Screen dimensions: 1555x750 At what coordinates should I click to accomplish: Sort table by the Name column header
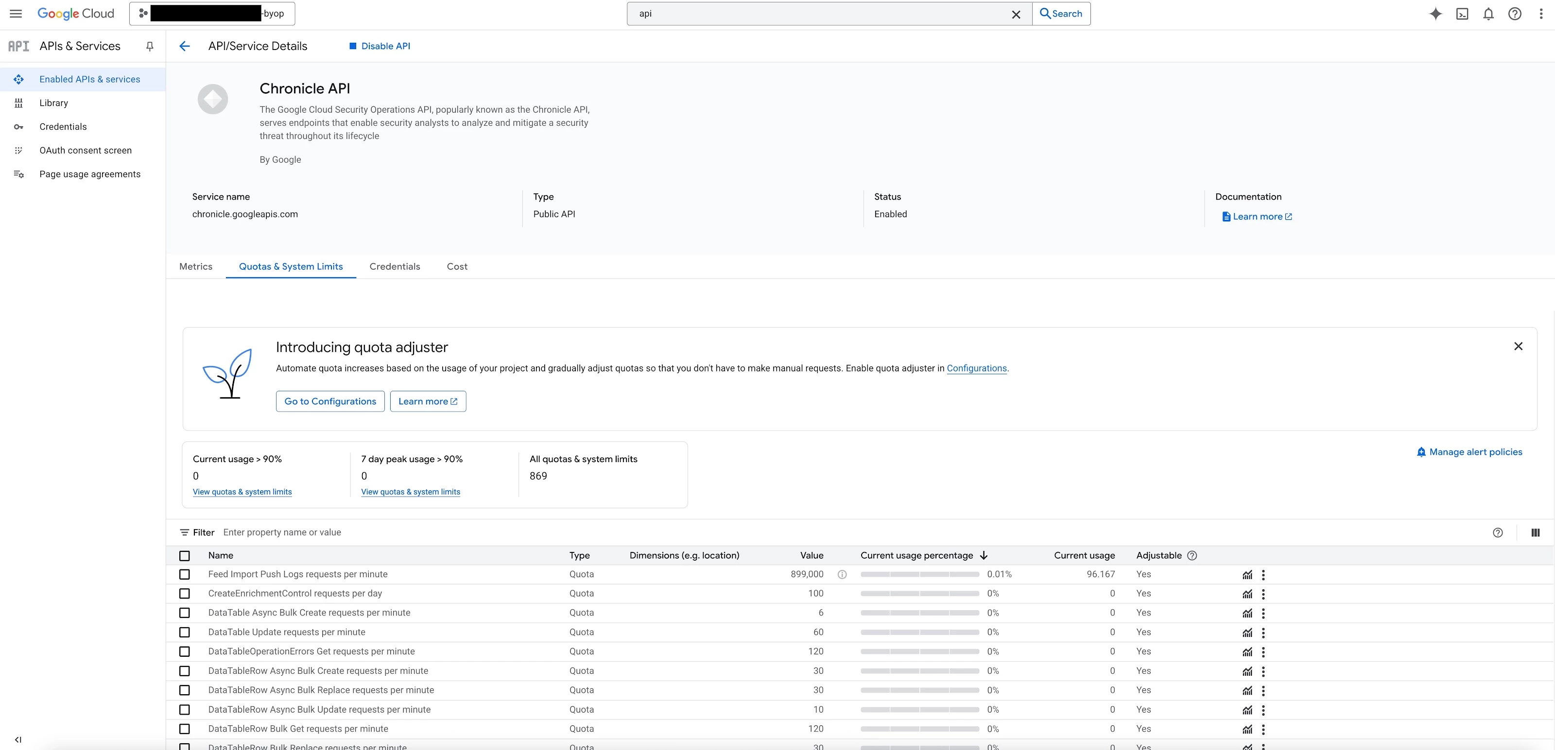coord(221,555)
